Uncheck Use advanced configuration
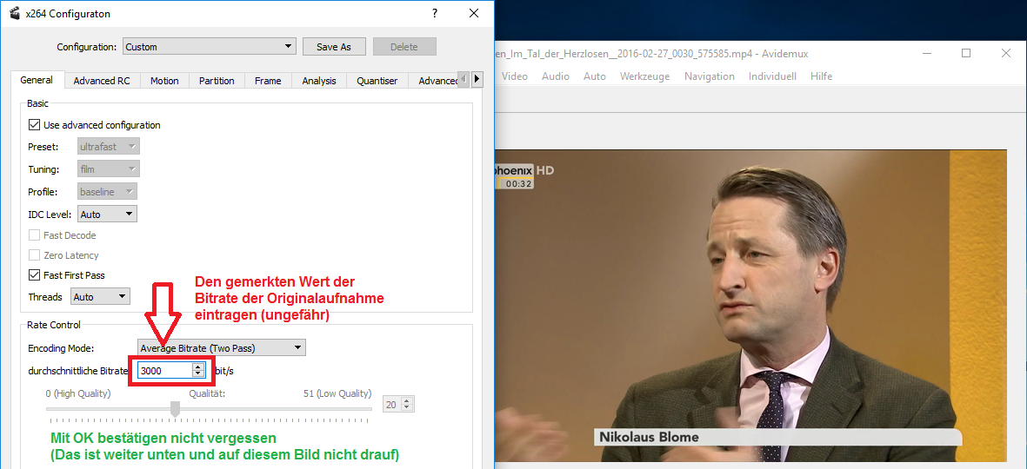The image size is (1027, 469). [x=35, y=125]
